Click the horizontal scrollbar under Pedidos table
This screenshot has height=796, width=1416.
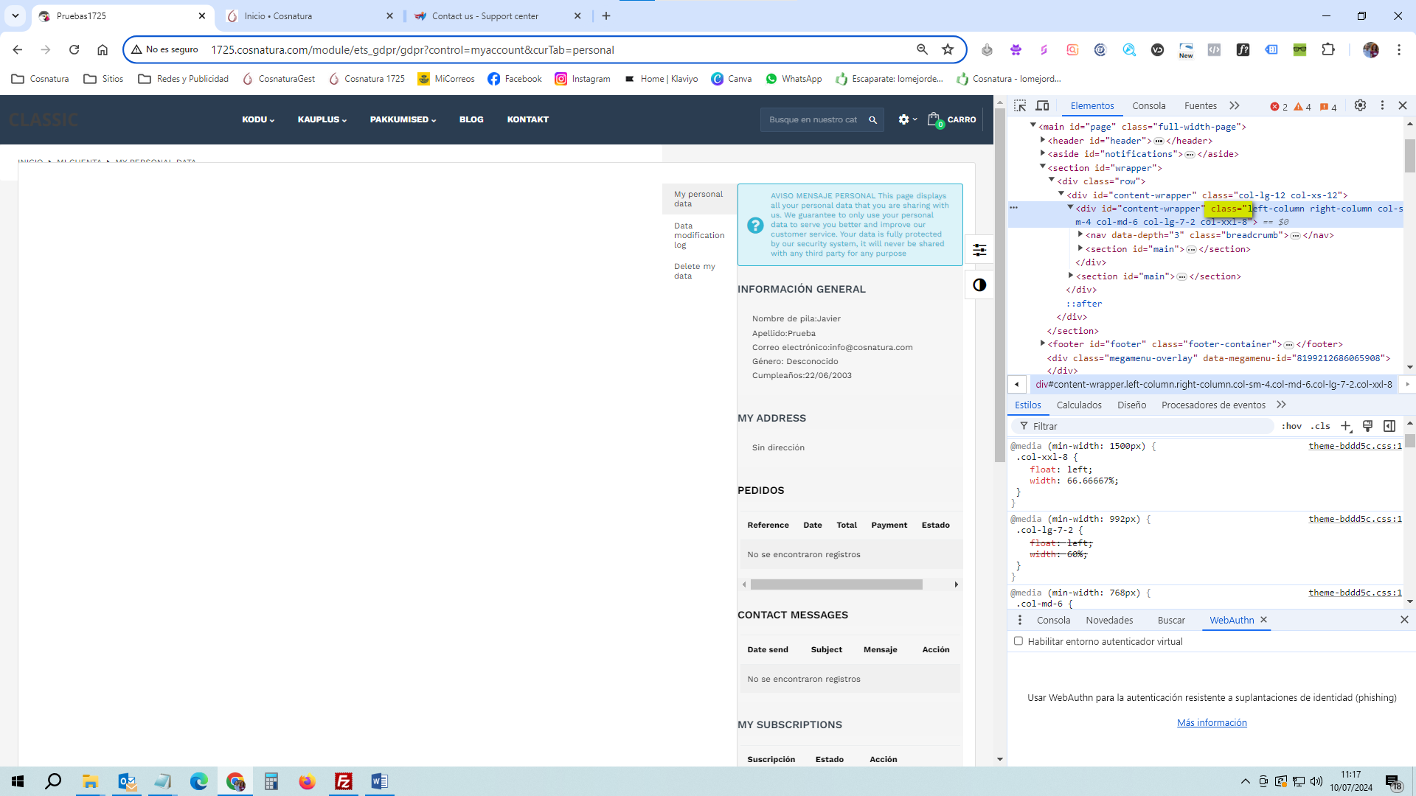(836, 584)
